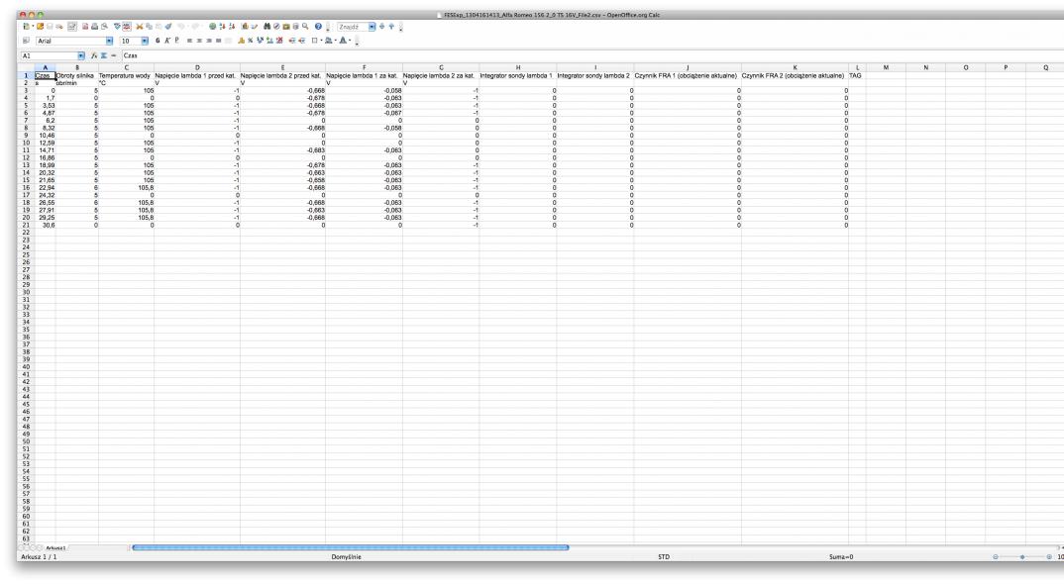Click the Function equals icon
The height and width of the screenshot is (584, 1064).
(113, 55)
